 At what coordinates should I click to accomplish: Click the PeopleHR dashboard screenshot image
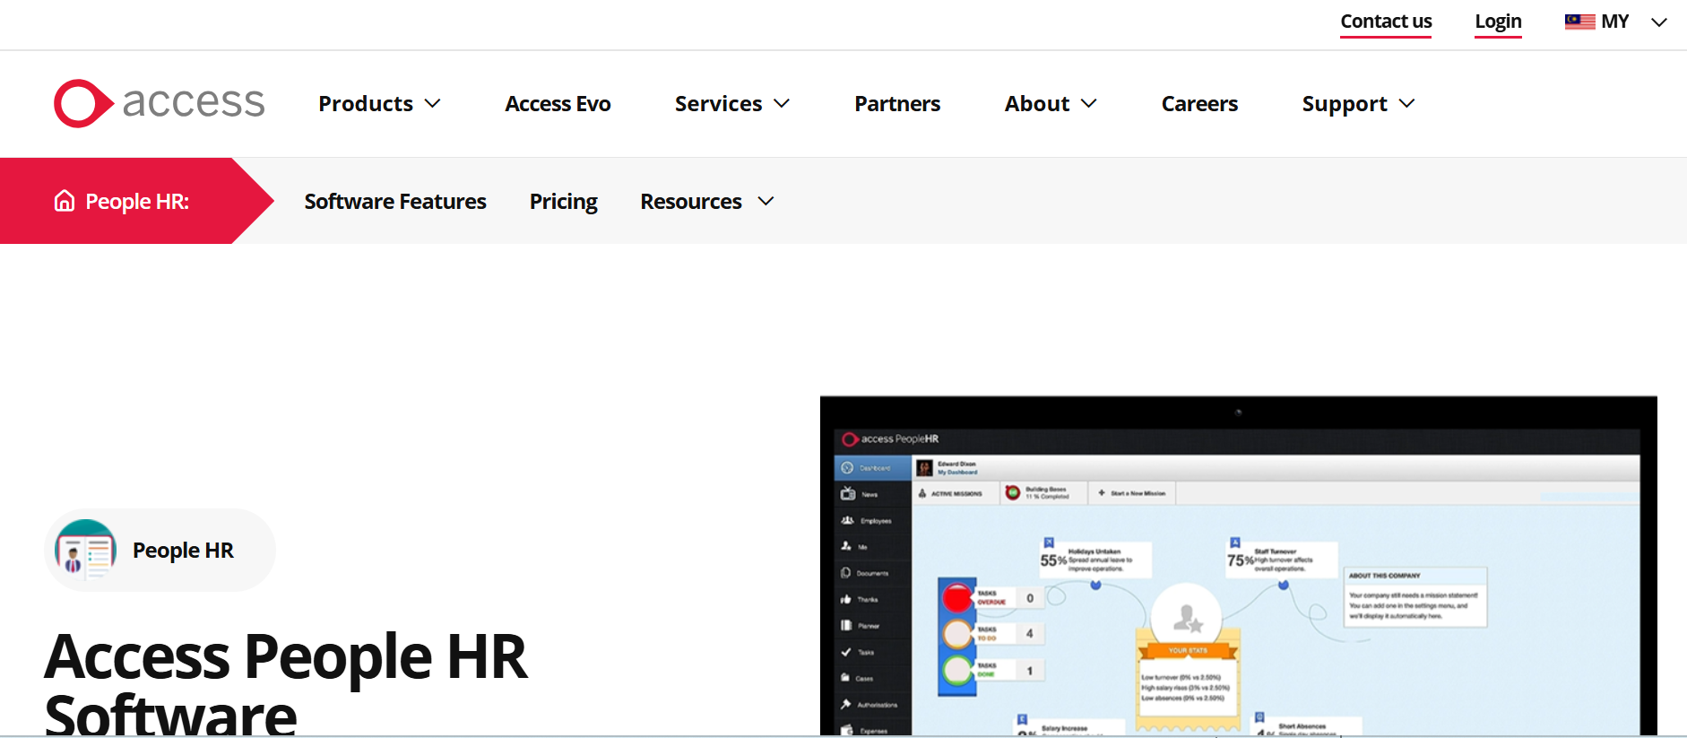pos(1238,566)
